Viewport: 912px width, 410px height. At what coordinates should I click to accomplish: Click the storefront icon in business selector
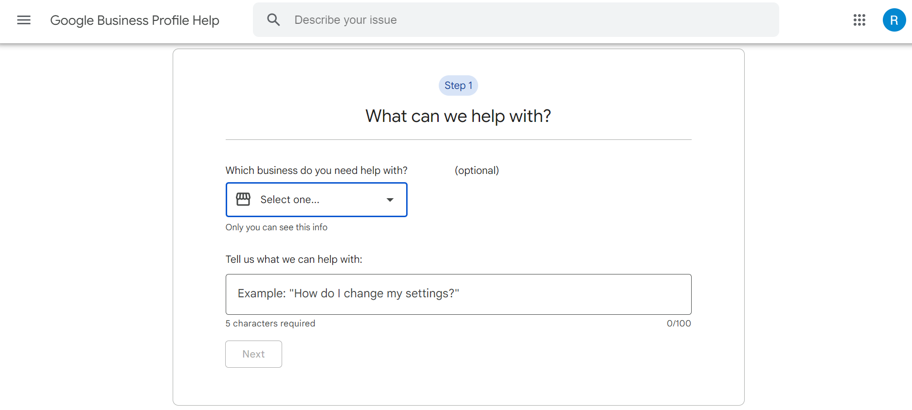coord(243,199)
